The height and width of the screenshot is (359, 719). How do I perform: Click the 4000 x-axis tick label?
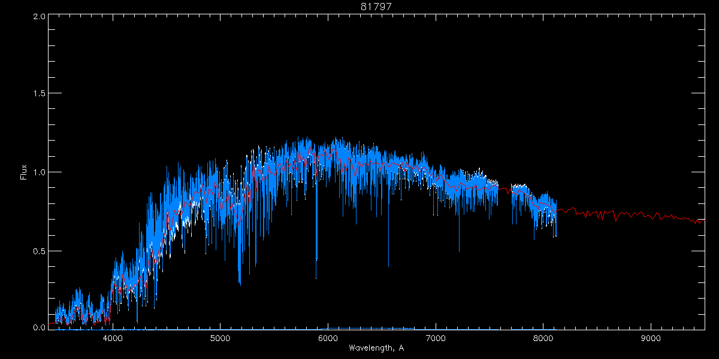[112, 338]
